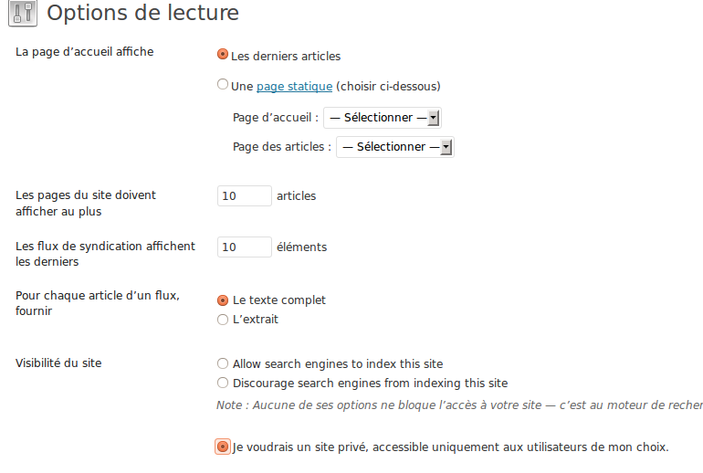Image resolution: width=703 pixels, height=473 pixels.
Task: Click the La page d'accueil affiche label
Action: click(x=84, y=52)
